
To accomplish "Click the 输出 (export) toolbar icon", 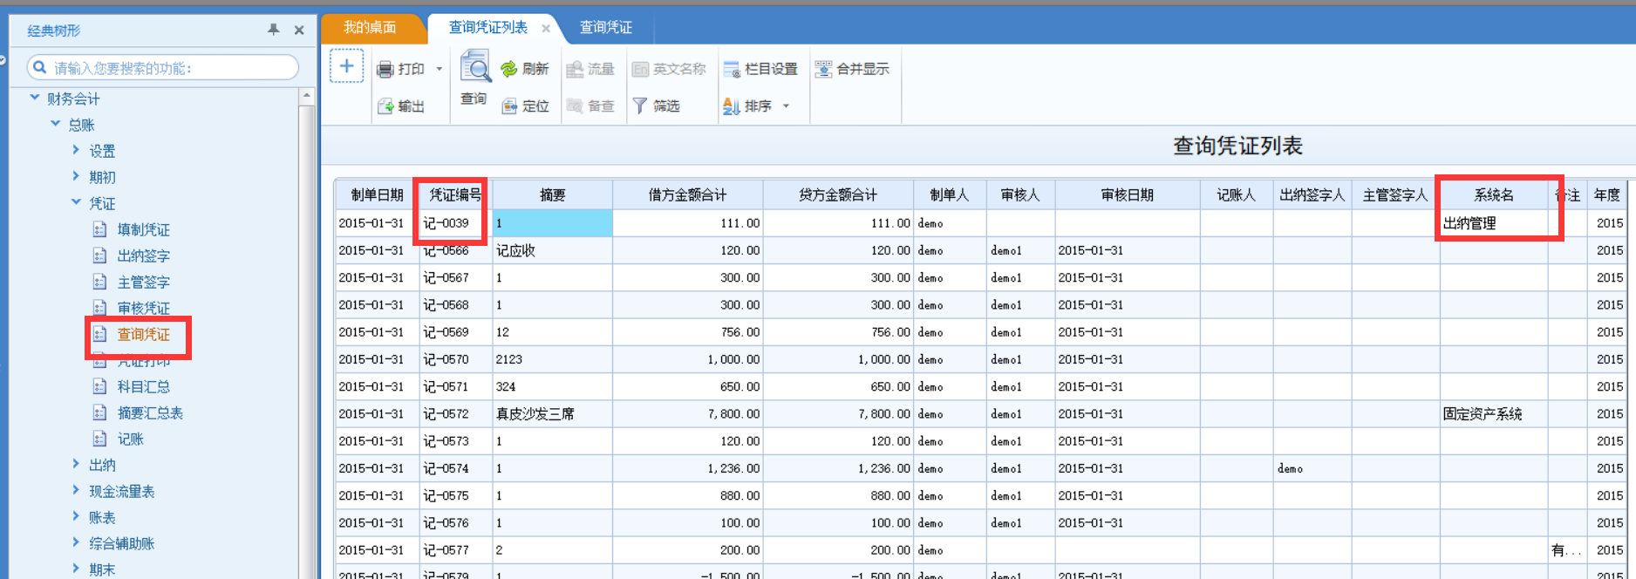I will click(x=385, y=106).
